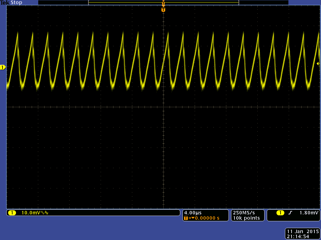Click the Stop acquisition status text
Image resolution: width=321 pixels, height=240 pixels.
[x=16, y=2]
